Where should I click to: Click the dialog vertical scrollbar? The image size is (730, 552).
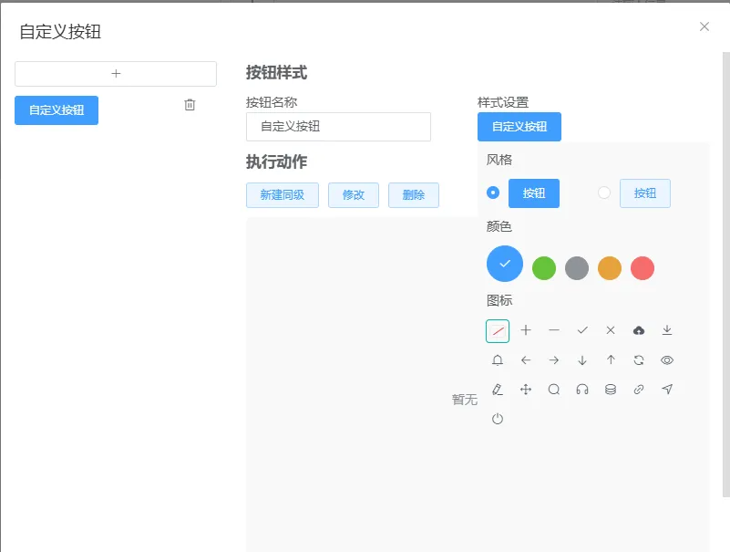(725, 274)
